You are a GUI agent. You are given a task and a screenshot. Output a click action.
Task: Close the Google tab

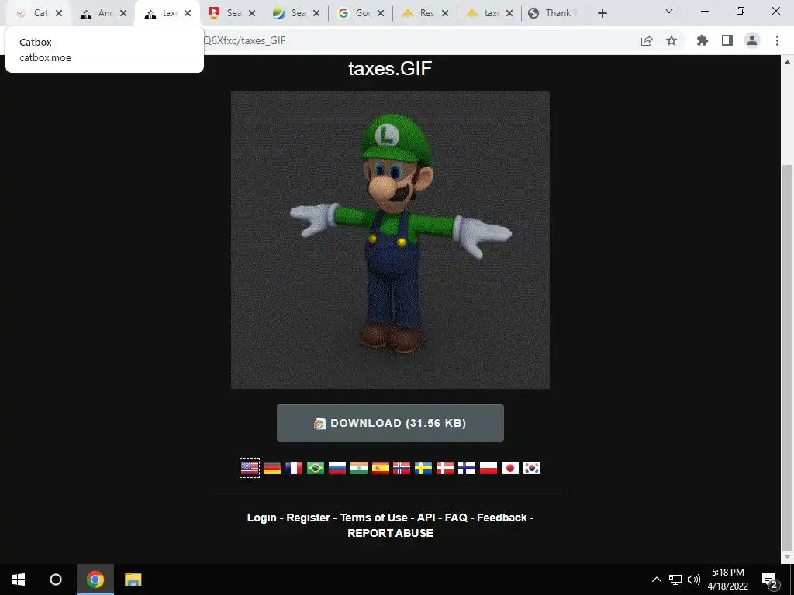[x=381, y=13]
